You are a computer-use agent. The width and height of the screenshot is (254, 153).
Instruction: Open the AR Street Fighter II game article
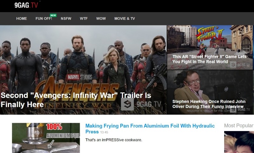coord(209,59)
